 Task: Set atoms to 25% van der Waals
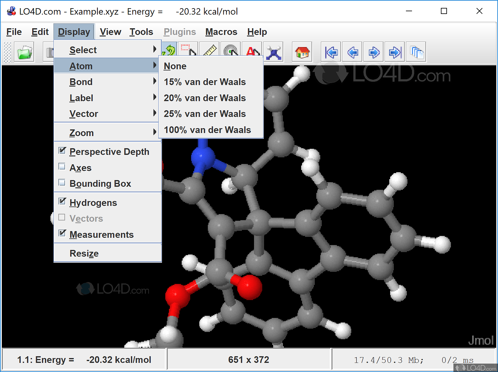click(x=211, y=114)
